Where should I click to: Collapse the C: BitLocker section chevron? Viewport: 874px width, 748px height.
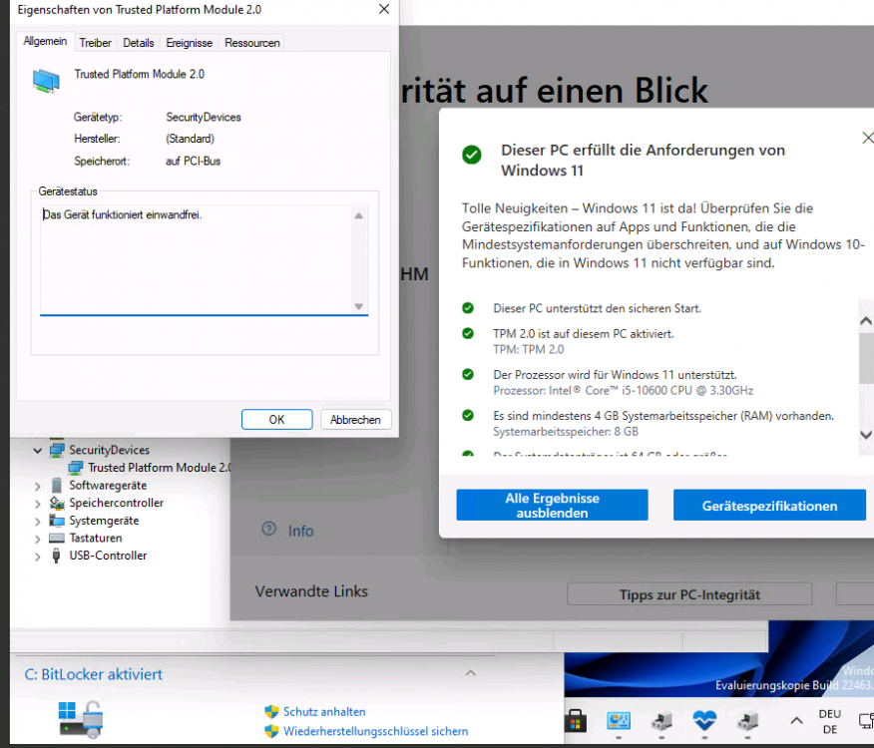click(x=471, y=673)
